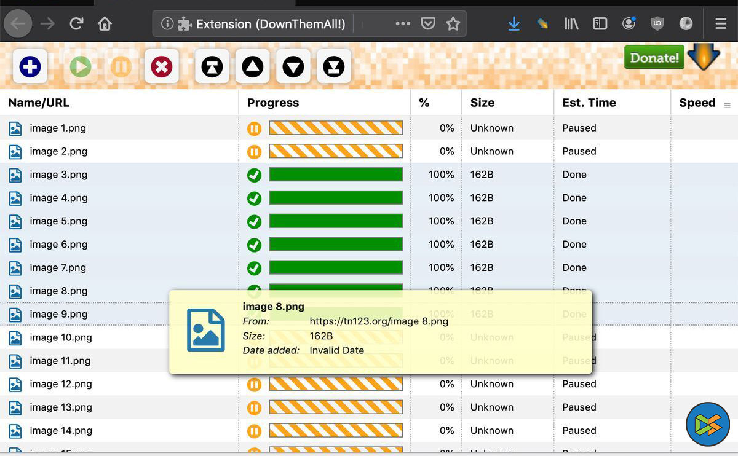Click the Est. Time column header
This screenshot has height=456, width=738.
pyautogui.click(x=589, y=103)
